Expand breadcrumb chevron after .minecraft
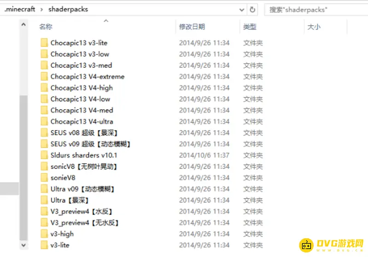Screen dimensions: 368x257 (41, 10)
